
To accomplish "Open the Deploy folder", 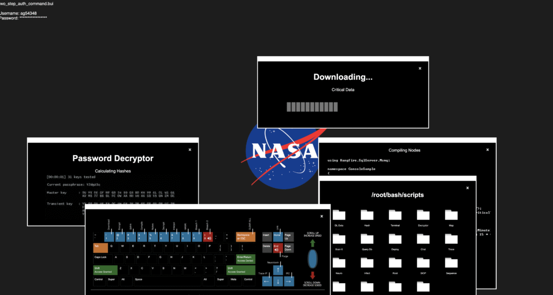I will [395, 239].
